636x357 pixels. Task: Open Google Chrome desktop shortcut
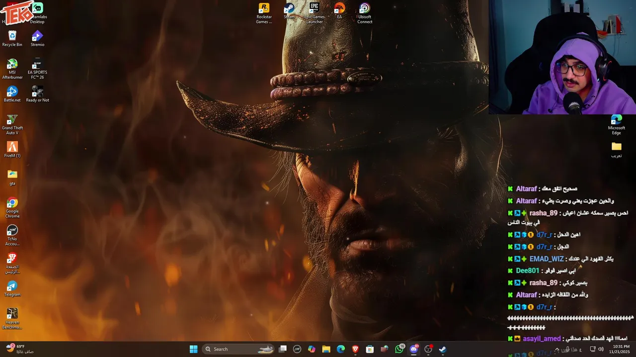click(x=12, y=208)
